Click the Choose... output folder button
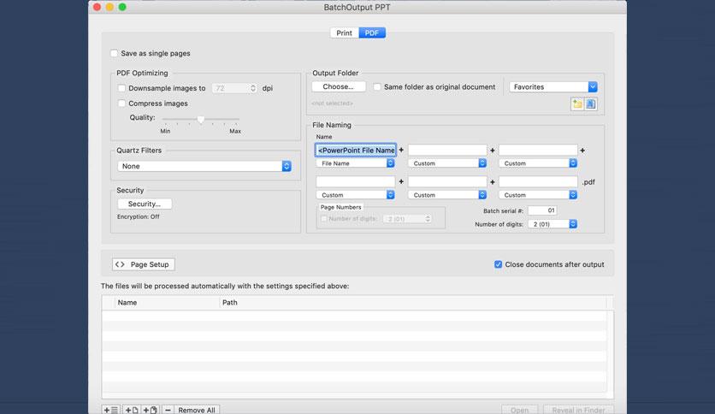The height and width of the screenshot is (414, 715). (339, 86)
